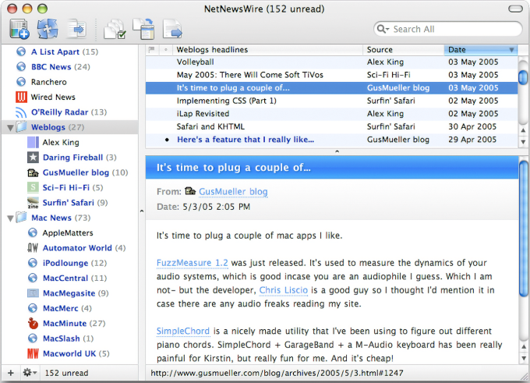The width and height of the screenshot is (530, 383).
Task: Click the headline list scroll down arrow
Action: (x=523, y=142)
